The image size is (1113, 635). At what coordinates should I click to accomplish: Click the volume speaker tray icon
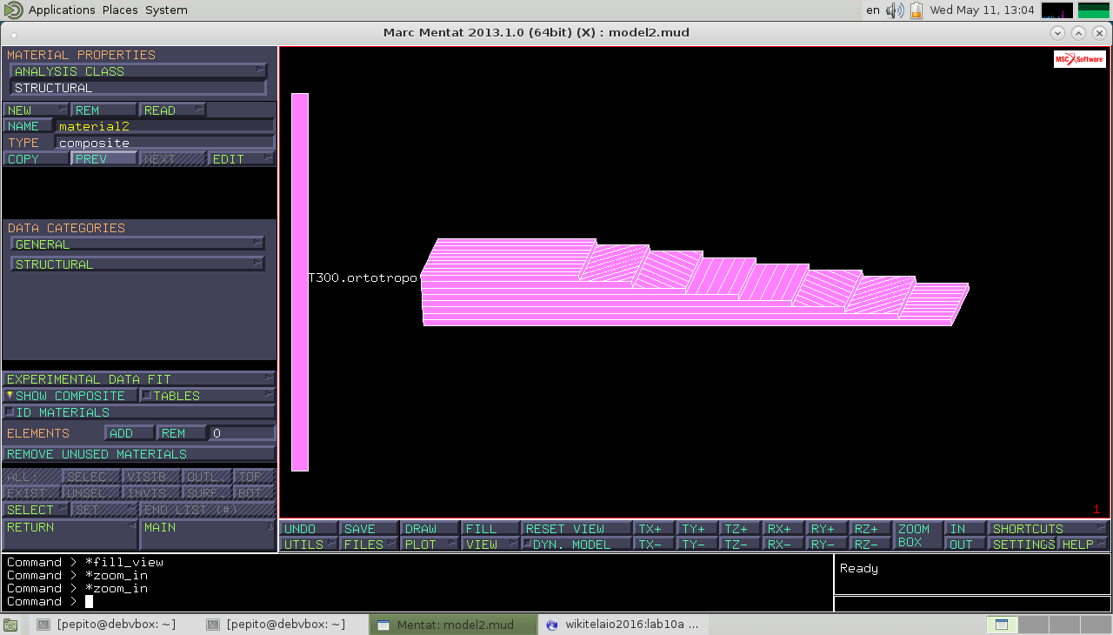pyautogui.click(x=894, y=10)
